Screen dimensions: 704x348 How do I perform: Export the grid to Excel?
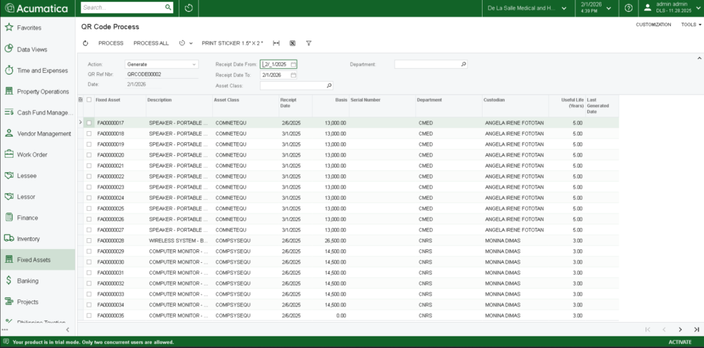(292, 43)
